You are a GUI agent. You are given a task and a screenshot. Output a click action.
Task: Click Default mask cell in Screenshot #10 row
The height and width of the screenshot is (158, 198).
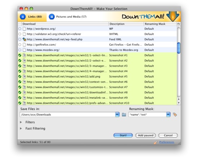click(149, 103)
